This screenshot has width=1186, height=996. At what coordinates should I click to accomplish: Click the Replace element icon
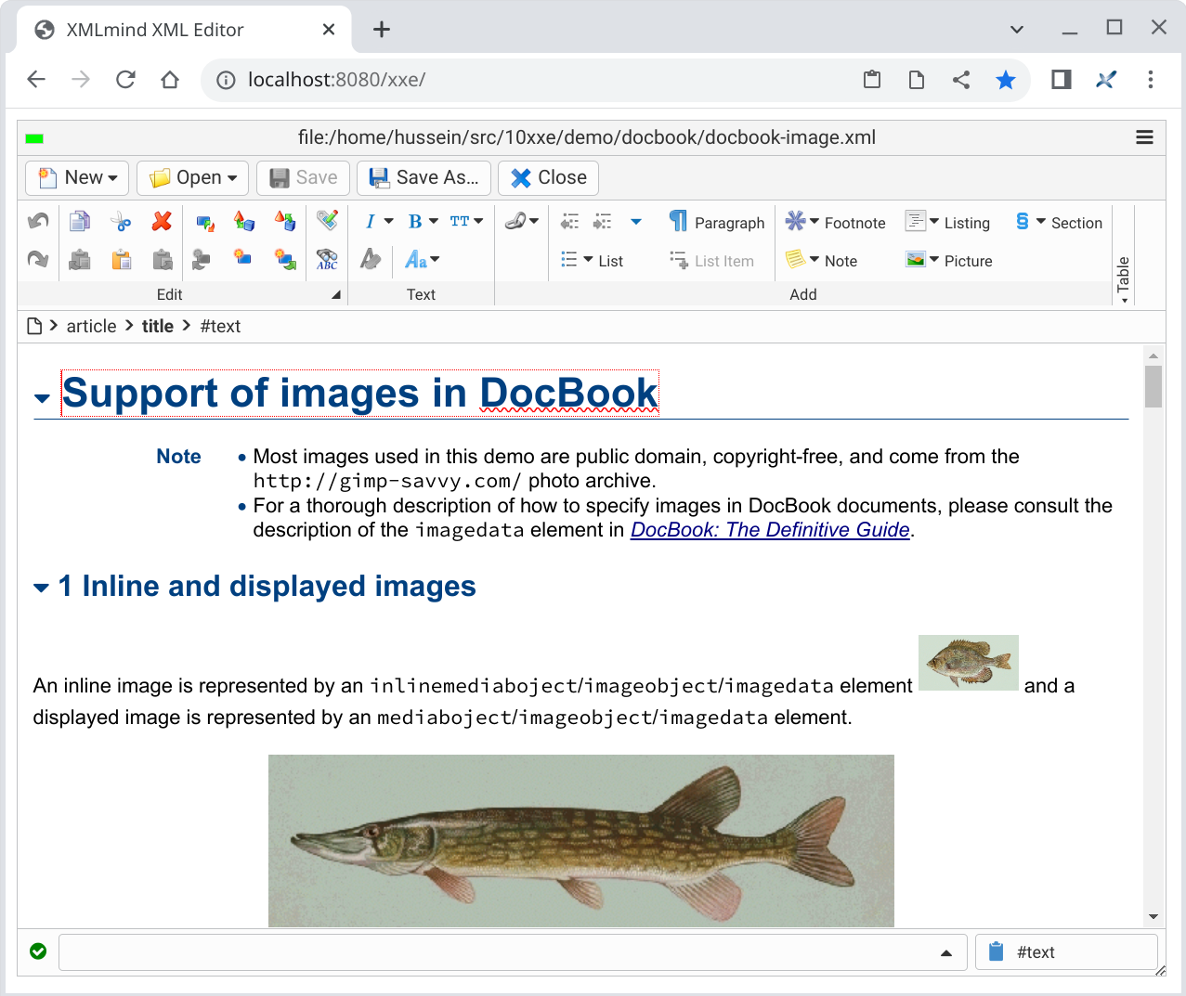pos(205,221)
